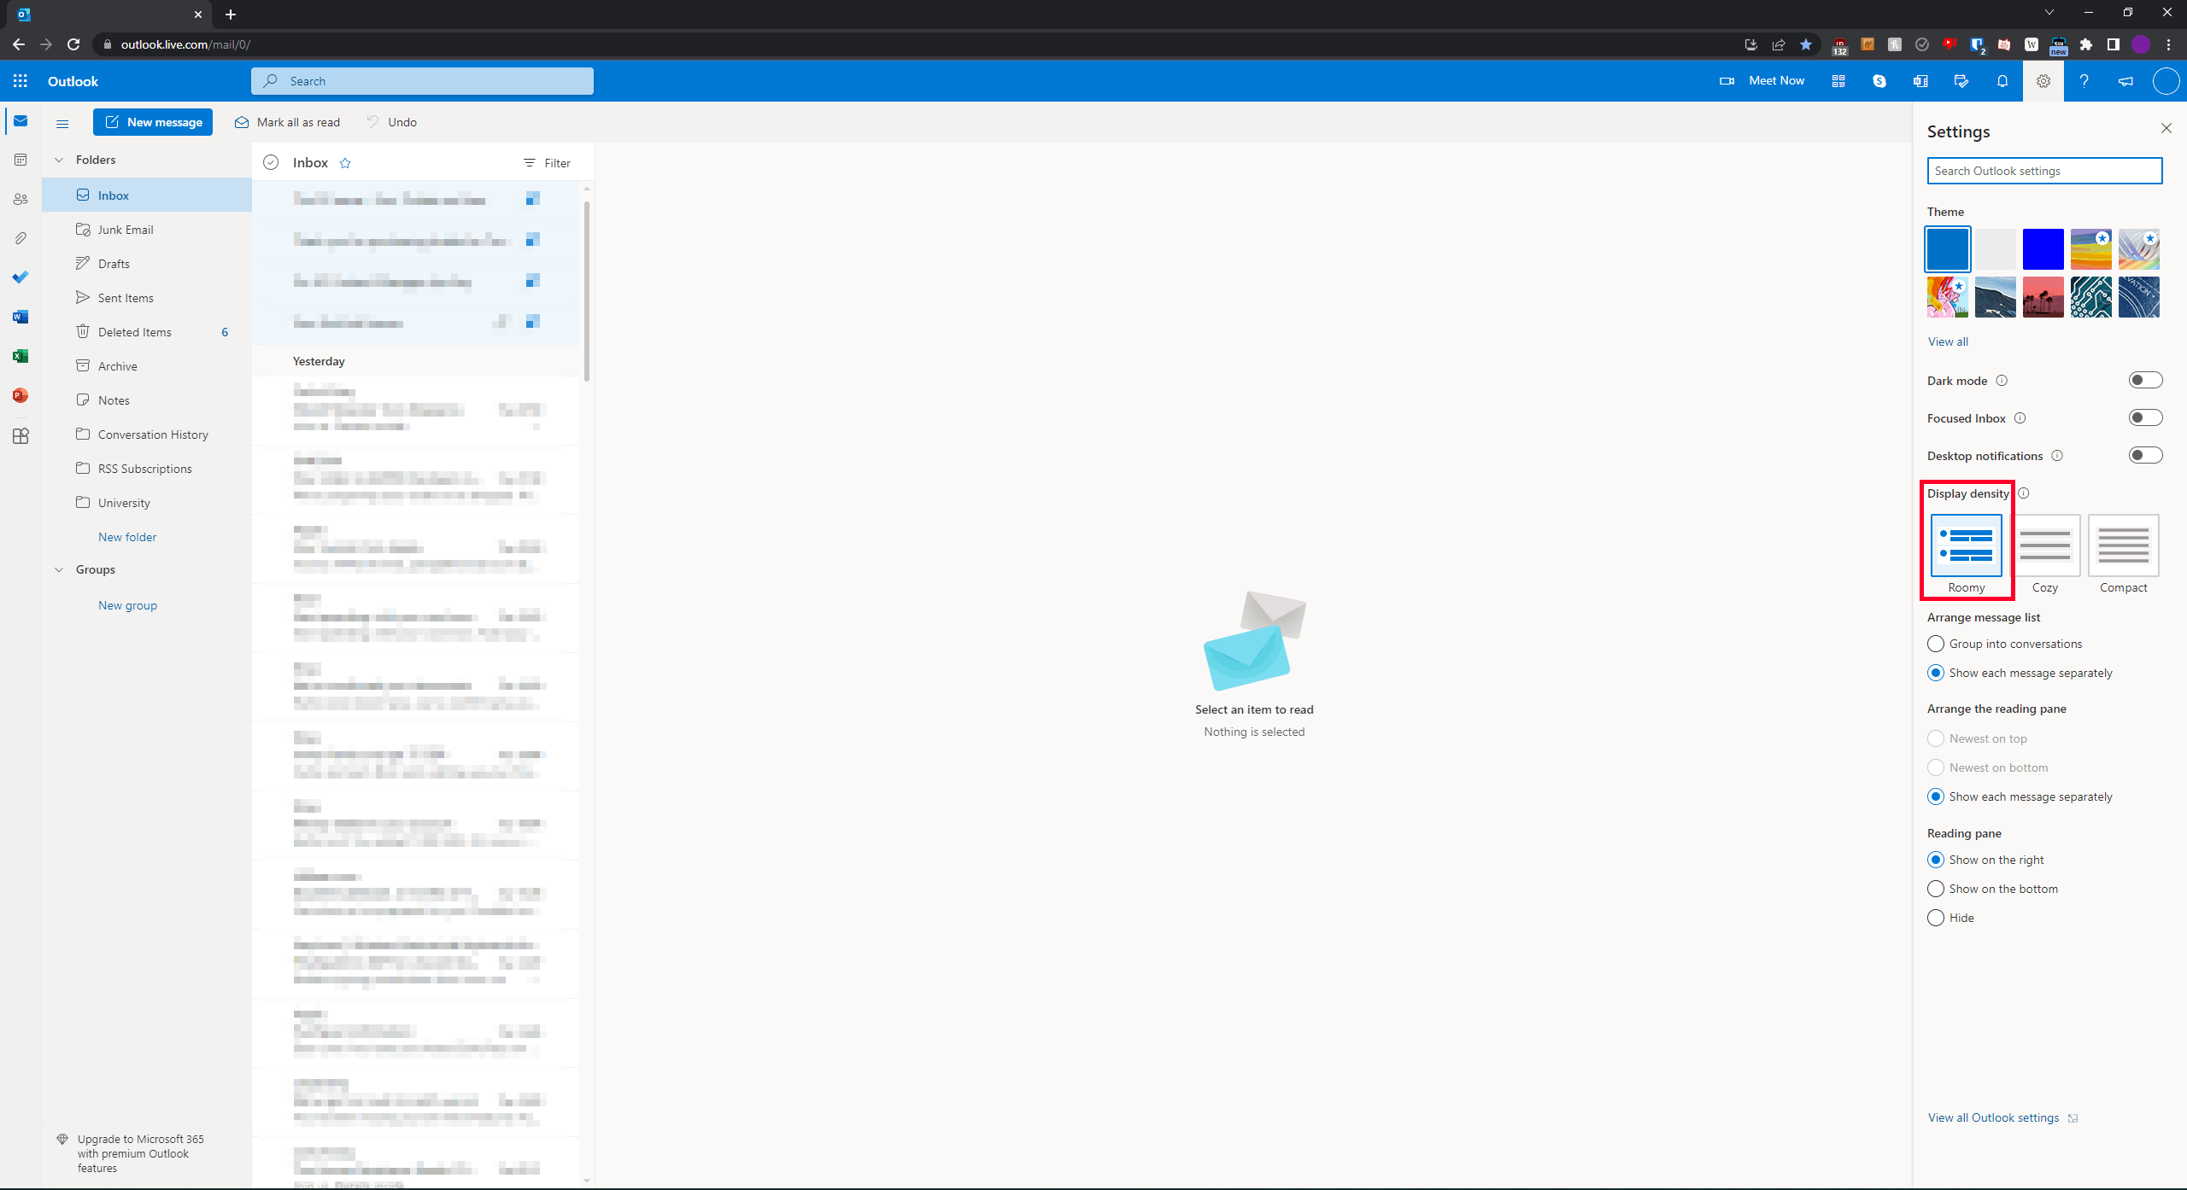This screenshot has width=2187, height=1190.
Task: Open the Calendar icon in left rail
Action: tap(21, 160)
